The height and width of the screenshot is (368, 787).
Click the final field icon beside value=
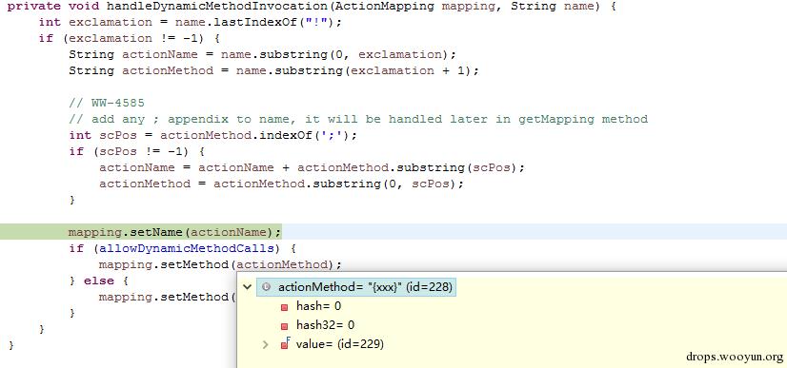285,344
